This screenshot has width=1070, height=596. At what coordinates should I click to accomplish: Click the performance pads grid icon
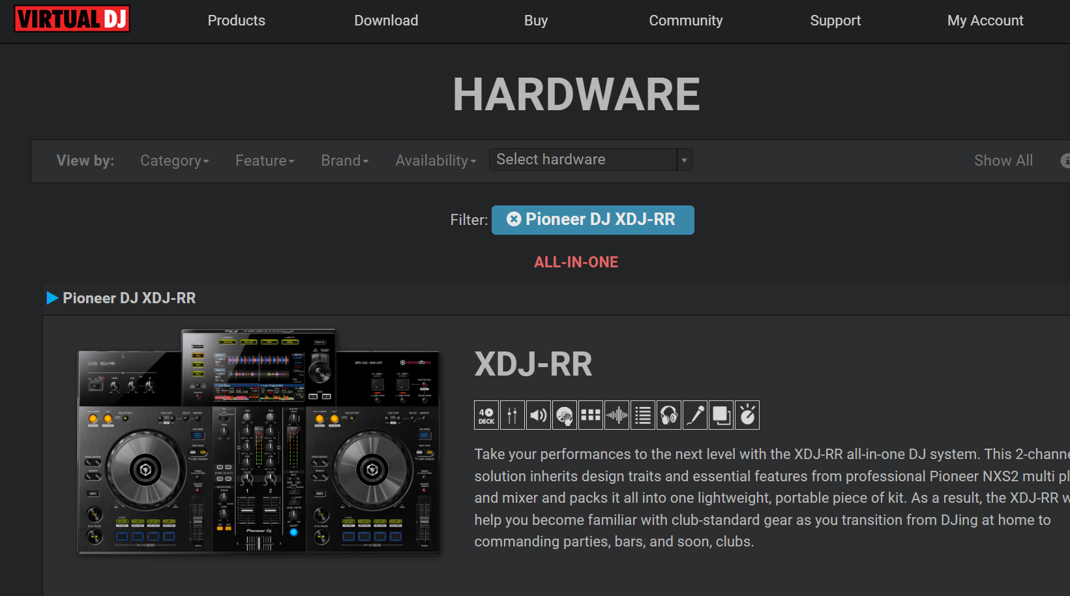pyautogui.click(x=591, y=415)
